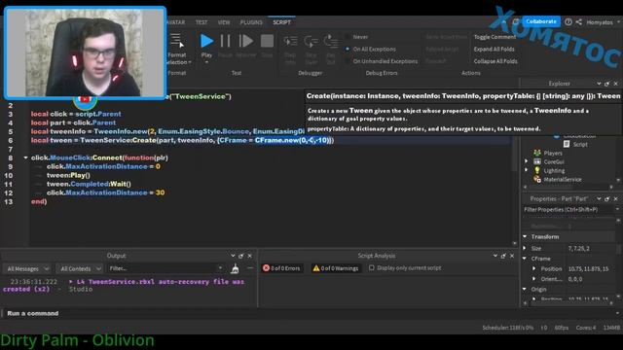The image size is (623, 350).
Task: Tick Display only current script checkbox
Action: click(372, 268)
